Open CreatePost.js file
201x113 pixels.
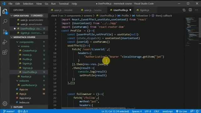[x=29, y=51]
